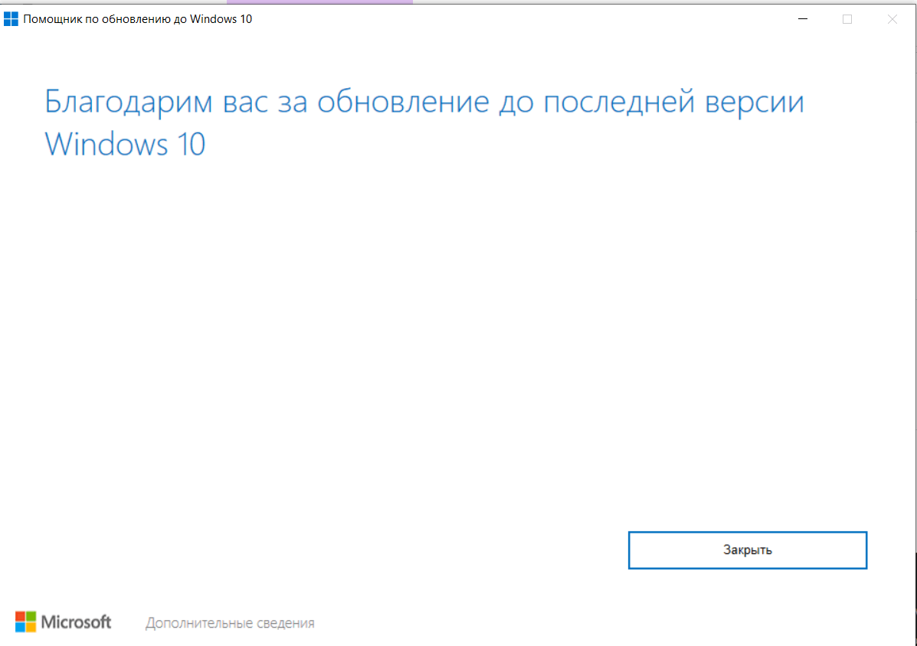Click the disabled maximize button in title bar
917x646 pixels.
tap(847, 19)
